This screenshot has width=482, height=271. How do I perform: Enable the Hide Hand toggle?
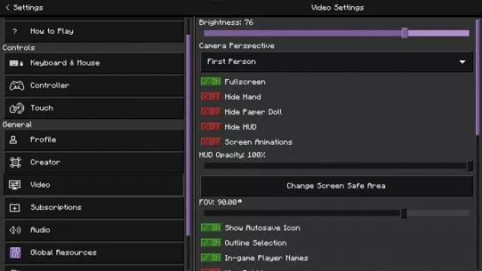[211, 97]
